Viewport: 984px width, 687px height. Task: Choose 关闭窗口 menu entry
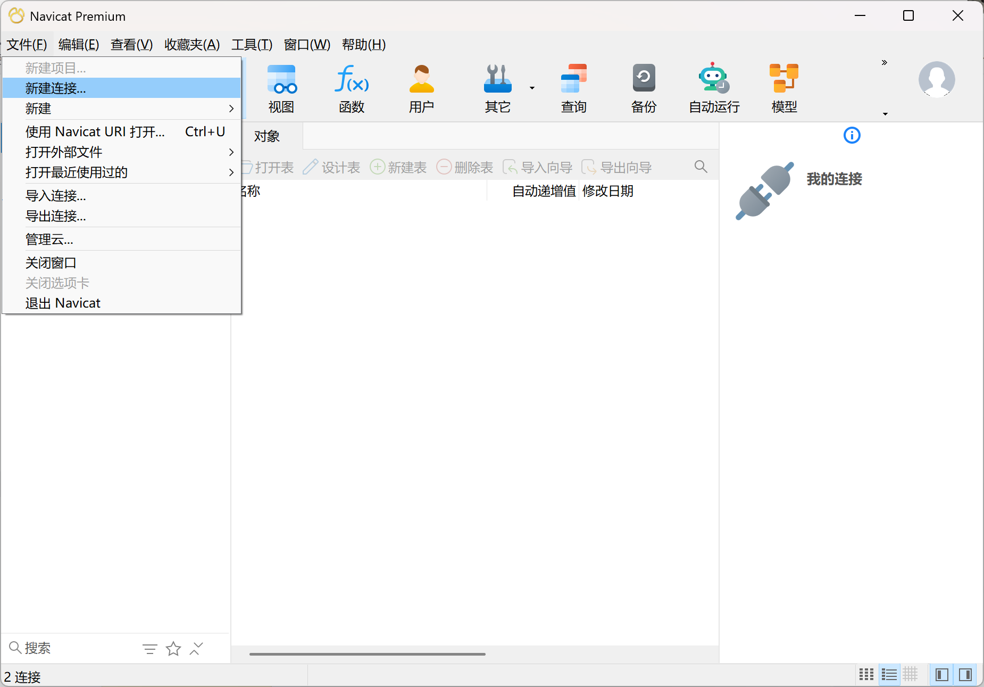[122, 263]
